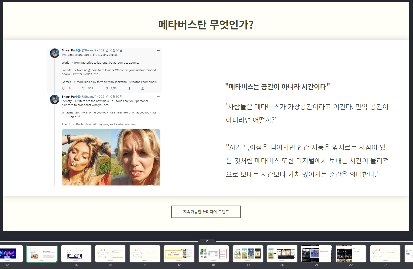The image size is (413, 269).
Task: Click share icon on first tweet
Action: (x=143, y=88)
